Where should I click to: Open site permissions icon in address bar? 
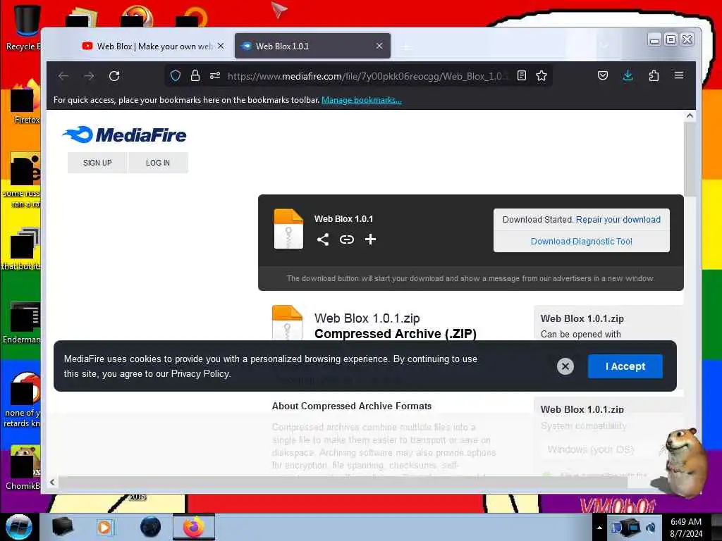click(215, 76)
